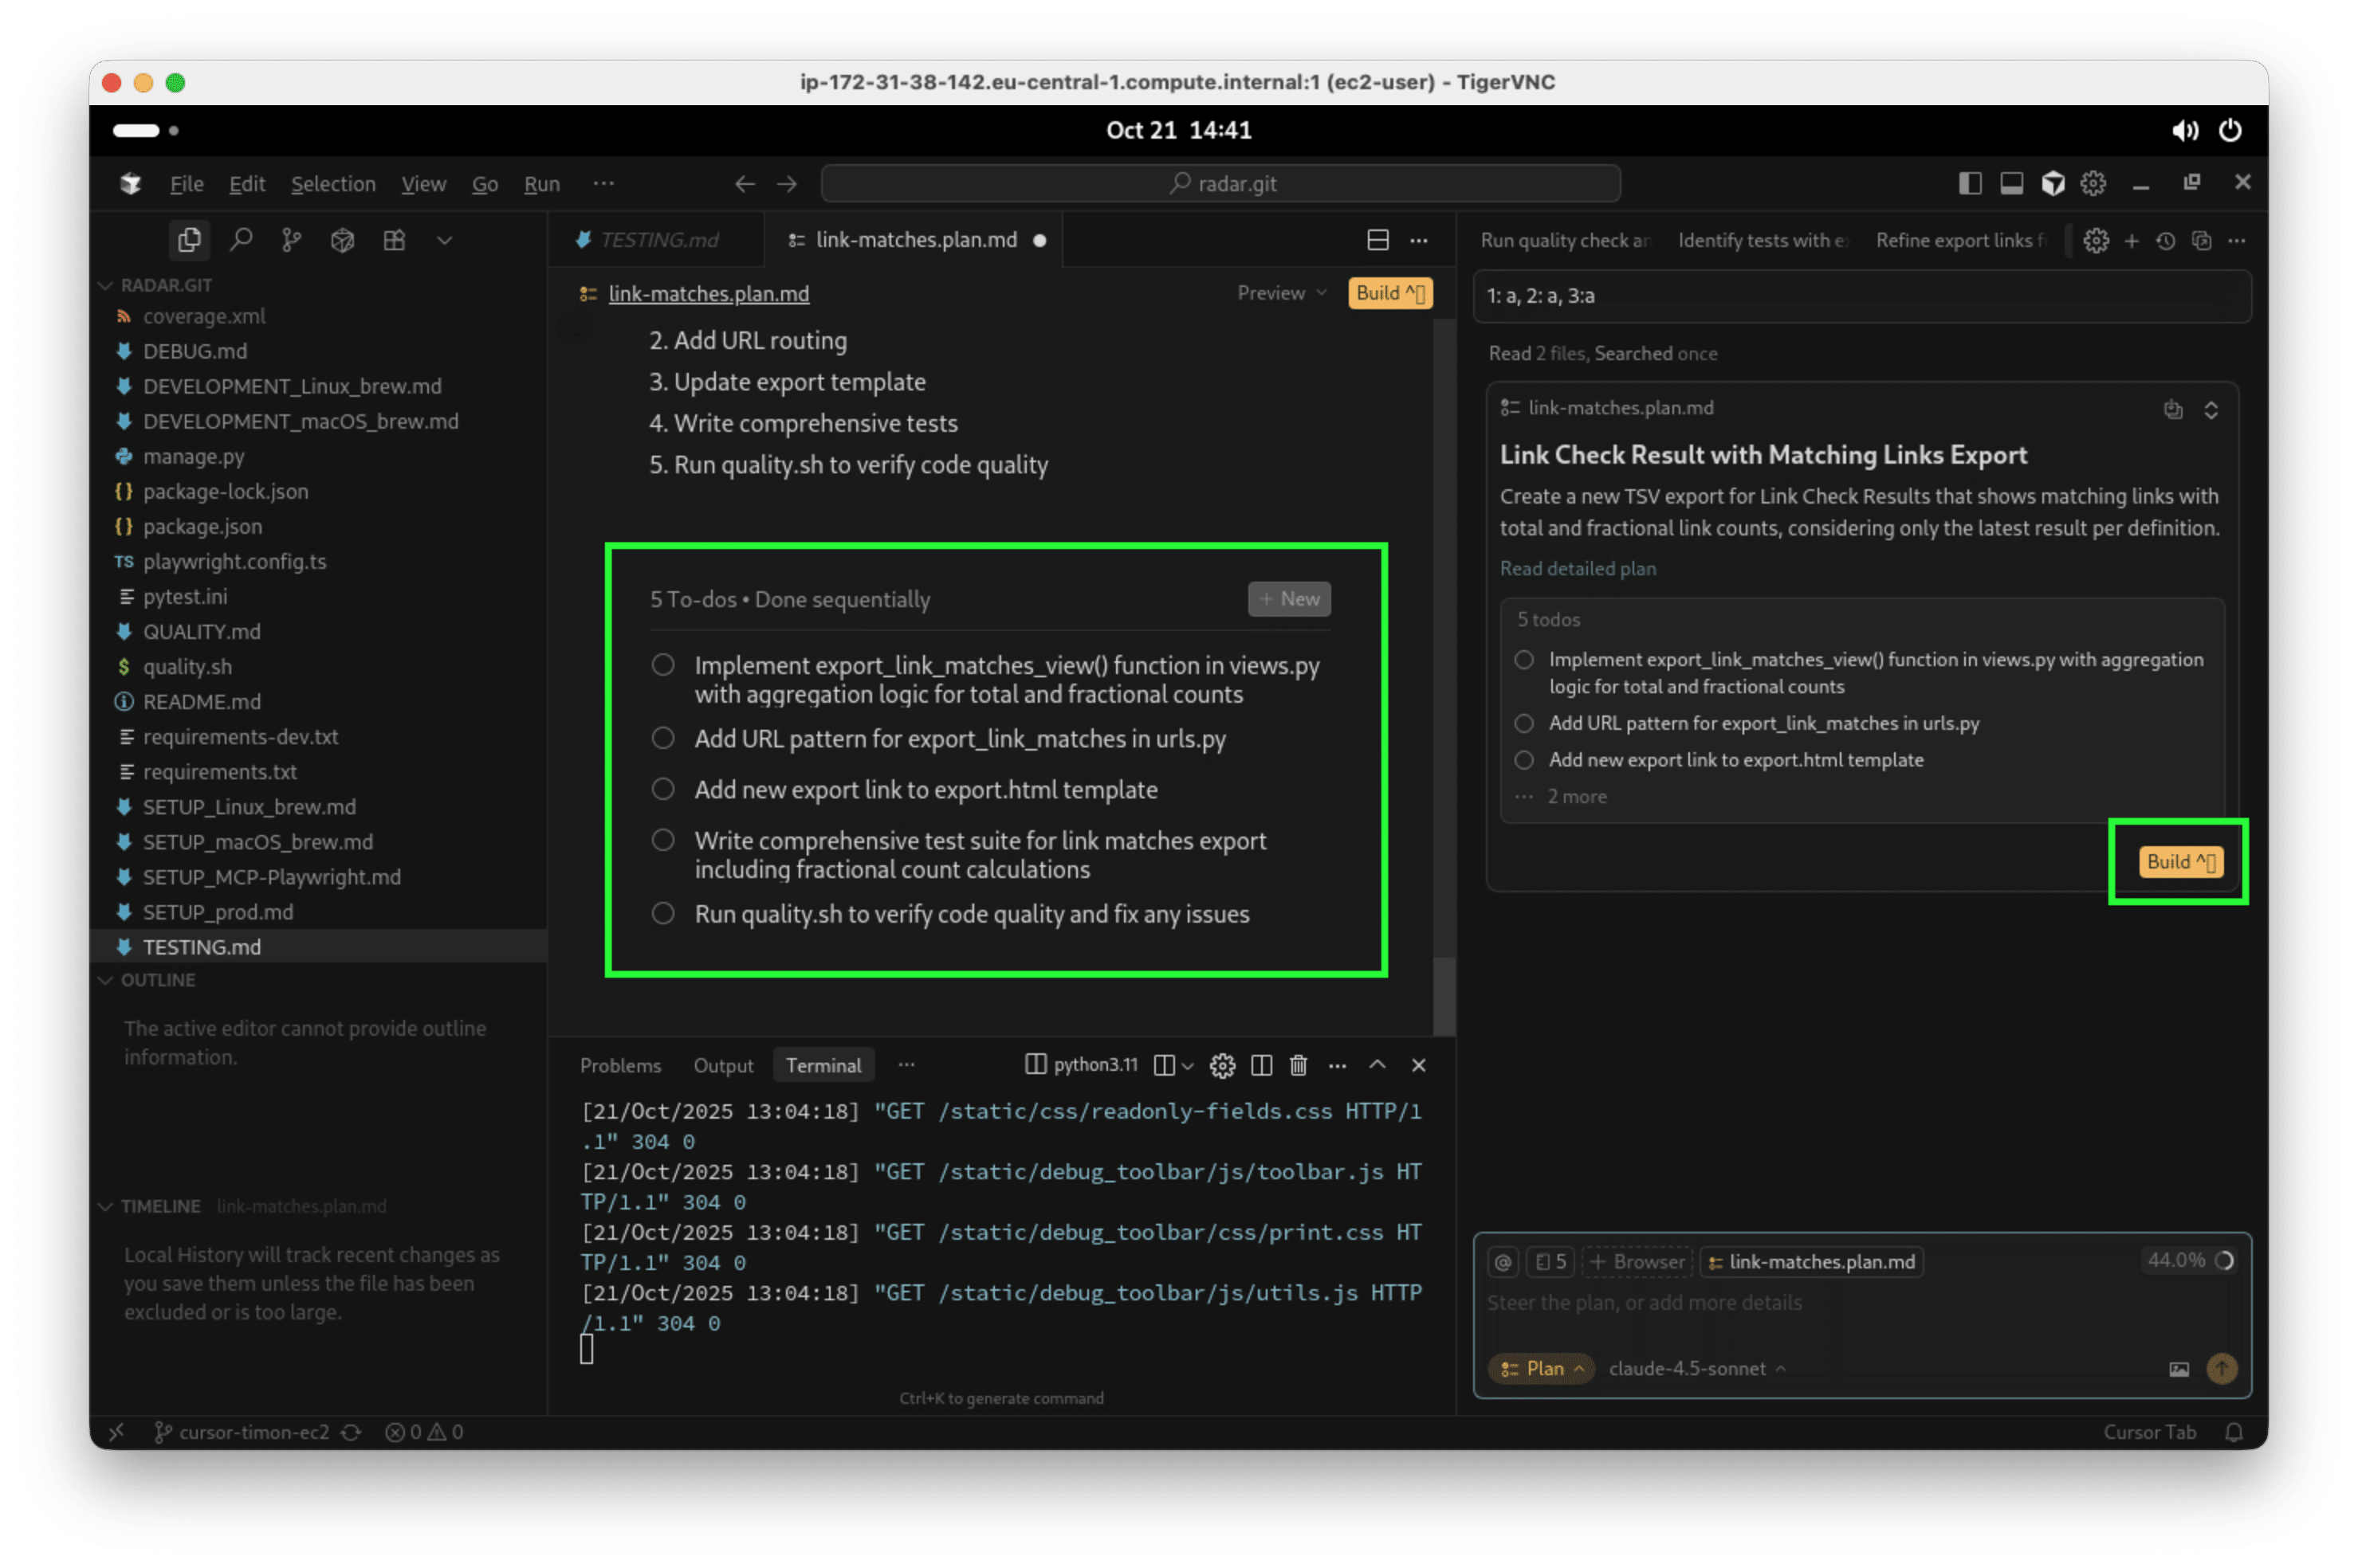Open the claude-4.5-sonnet model selector

[1696, 1368]
